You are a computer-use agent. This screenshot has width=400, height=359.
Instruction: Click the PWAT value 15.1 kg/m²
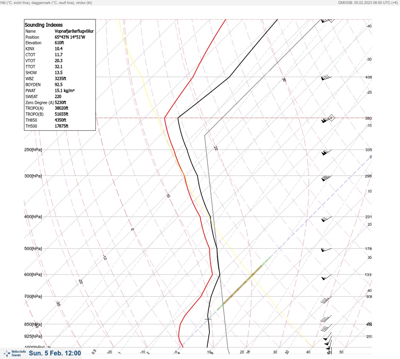pyautogui.click(x=65, y=91)
